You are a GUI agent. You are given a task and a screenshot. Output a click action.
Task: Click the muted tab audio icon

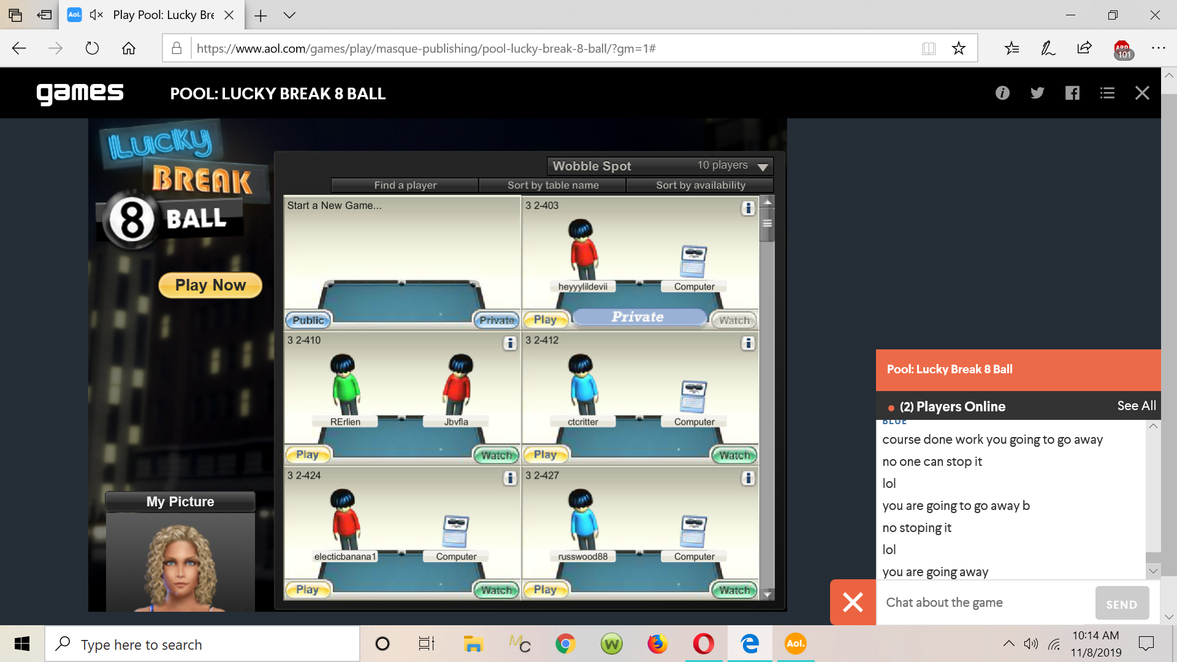tap(96, 15)
